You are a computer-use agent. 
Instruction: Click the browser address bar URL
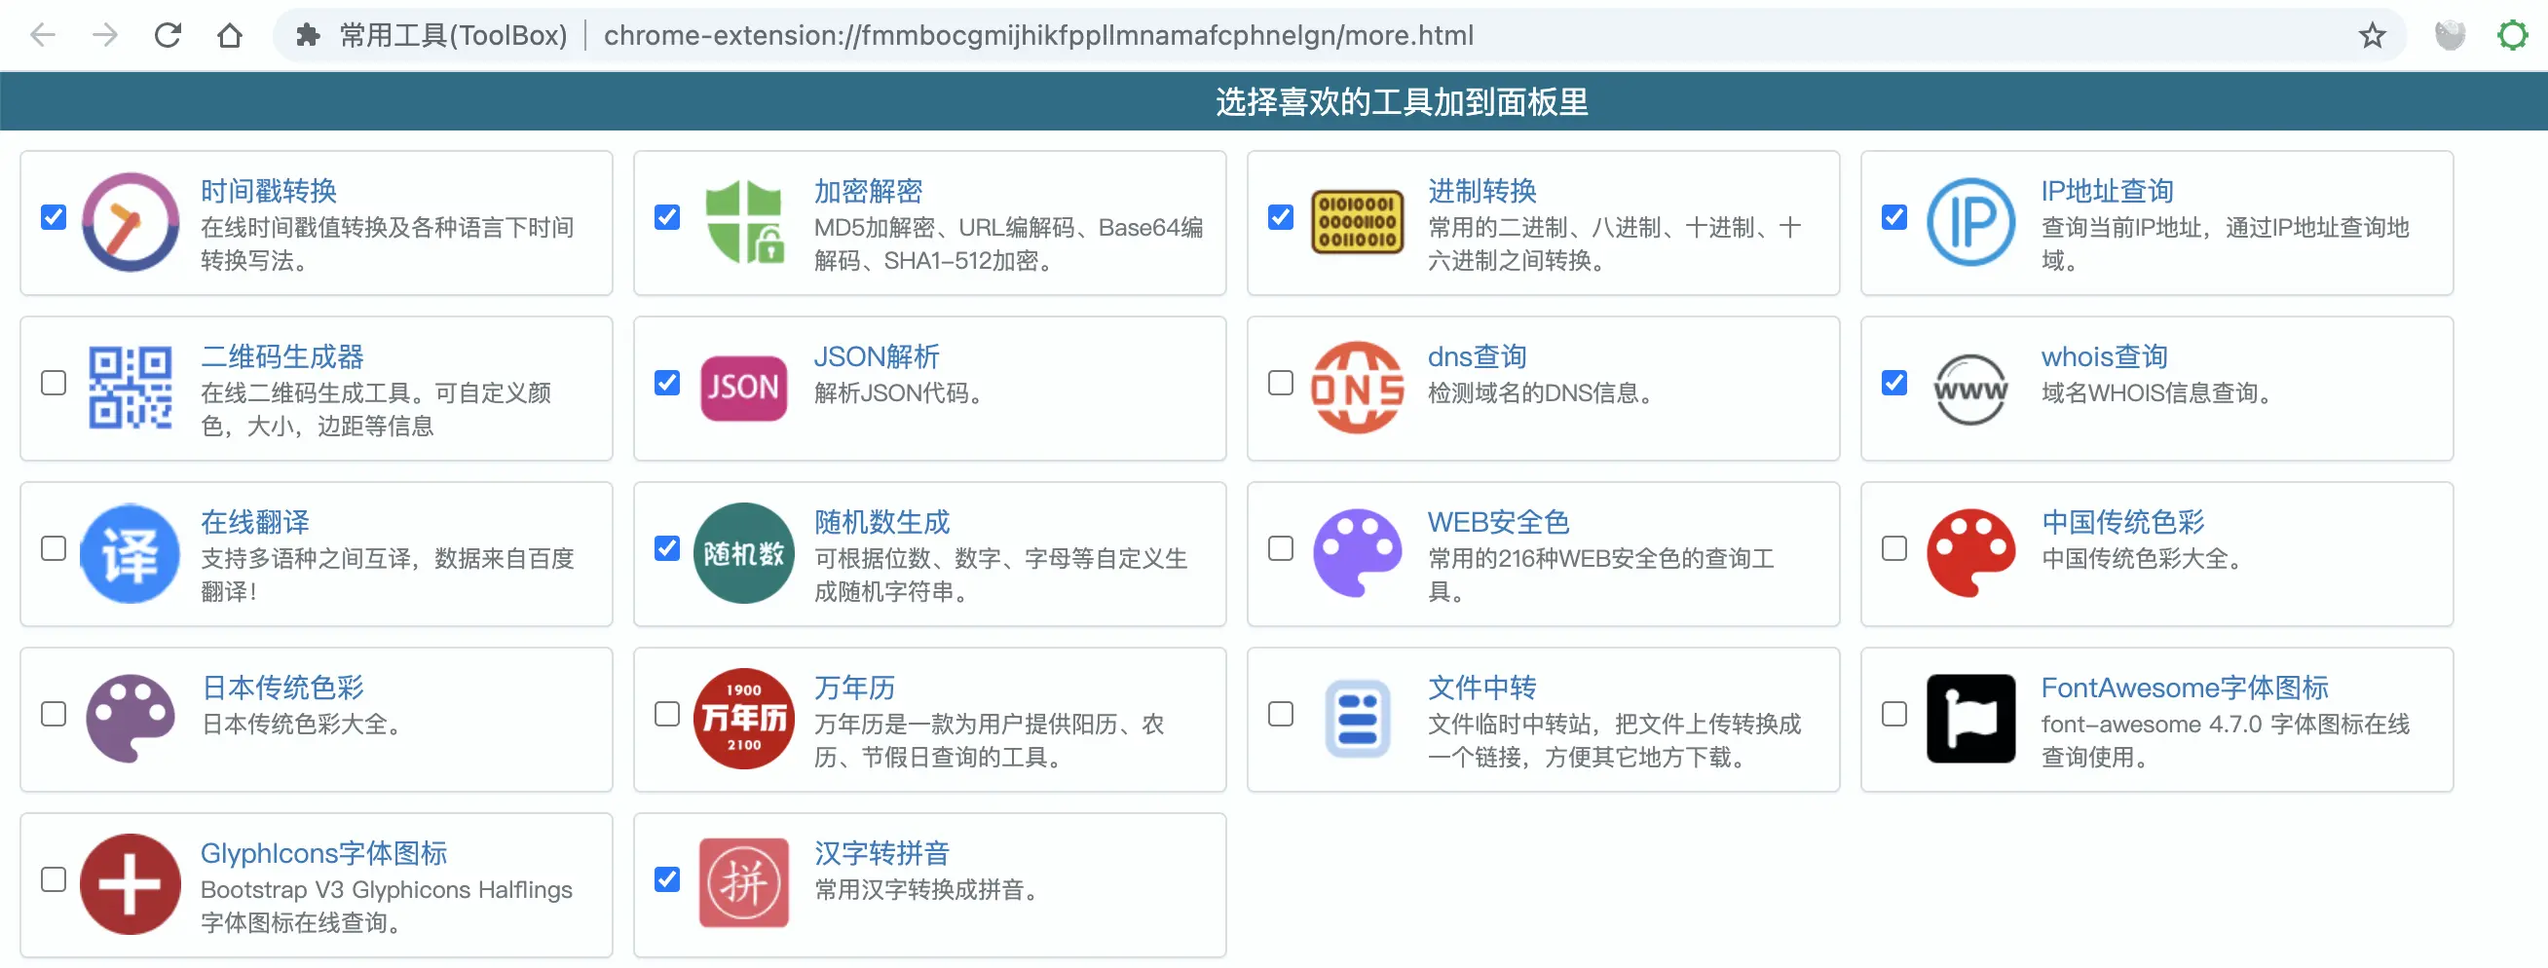click(1037, 37)
